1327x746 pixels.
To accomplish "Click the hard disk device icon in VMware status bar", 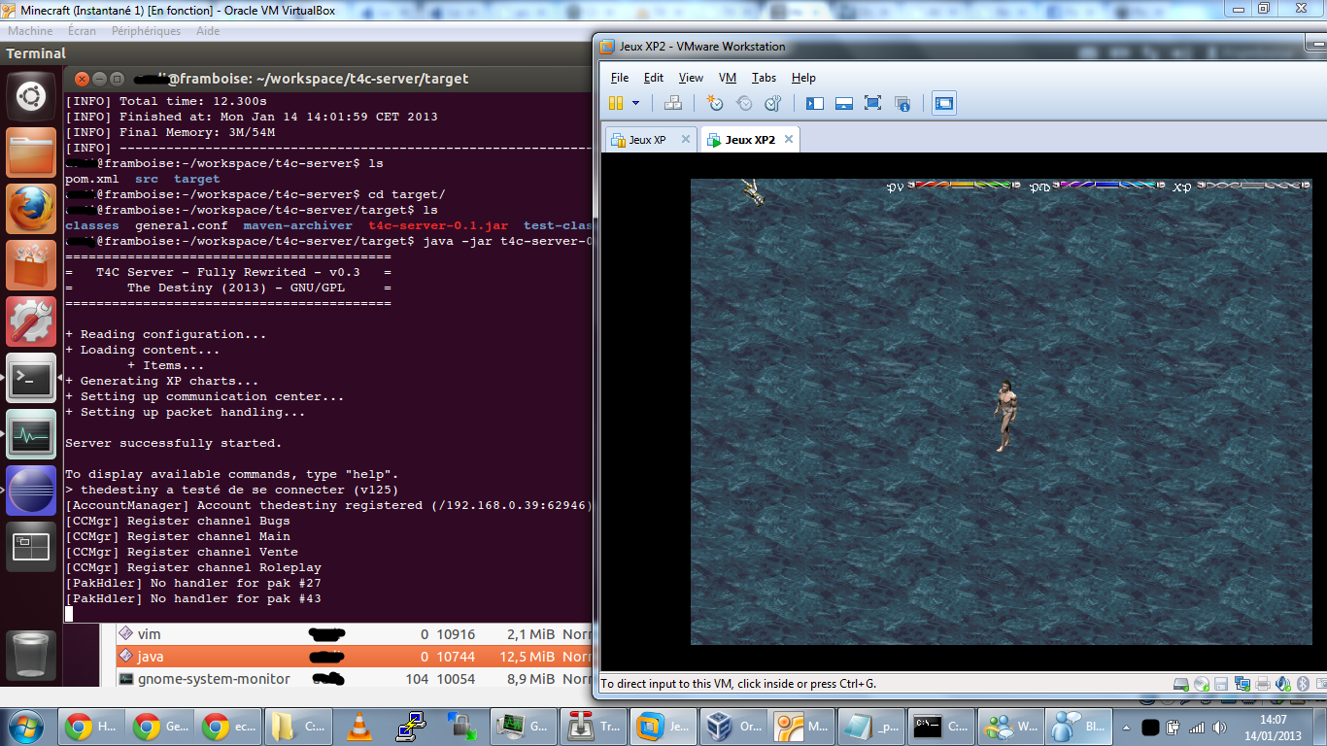I will [x=1180, y=684].
